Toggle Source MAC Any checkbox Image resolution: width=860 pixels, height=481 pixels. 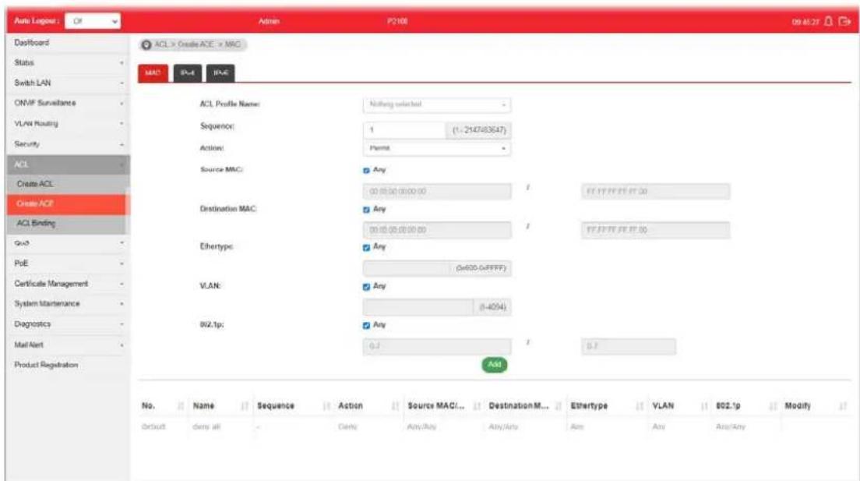click(x=366, y=171)
